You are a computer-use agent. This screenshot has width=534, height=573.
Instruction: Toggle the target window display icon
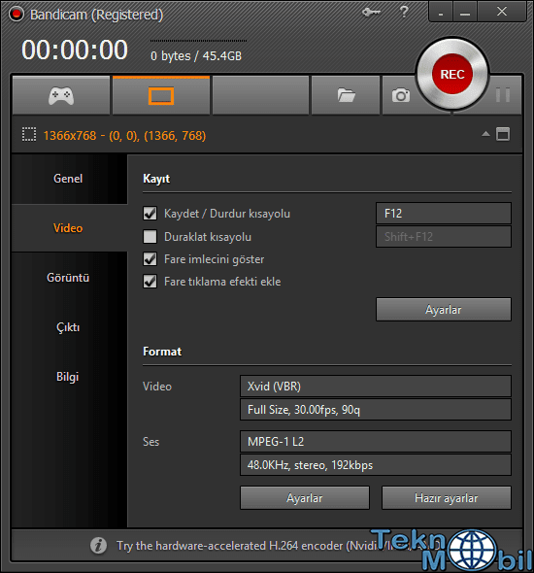tap(503, 134)
